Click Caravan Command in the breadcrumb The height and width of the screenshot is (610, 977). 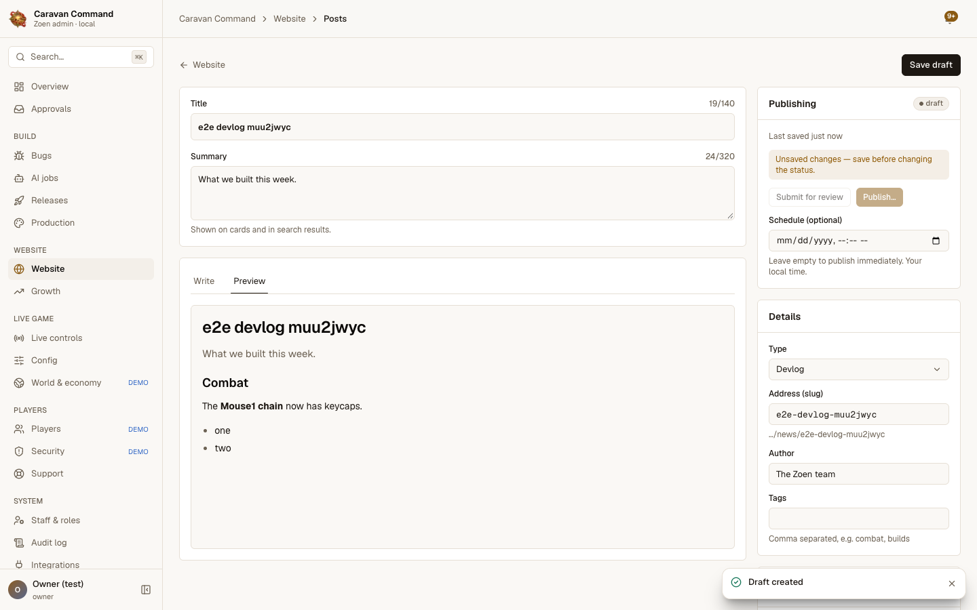pos(217,19)
